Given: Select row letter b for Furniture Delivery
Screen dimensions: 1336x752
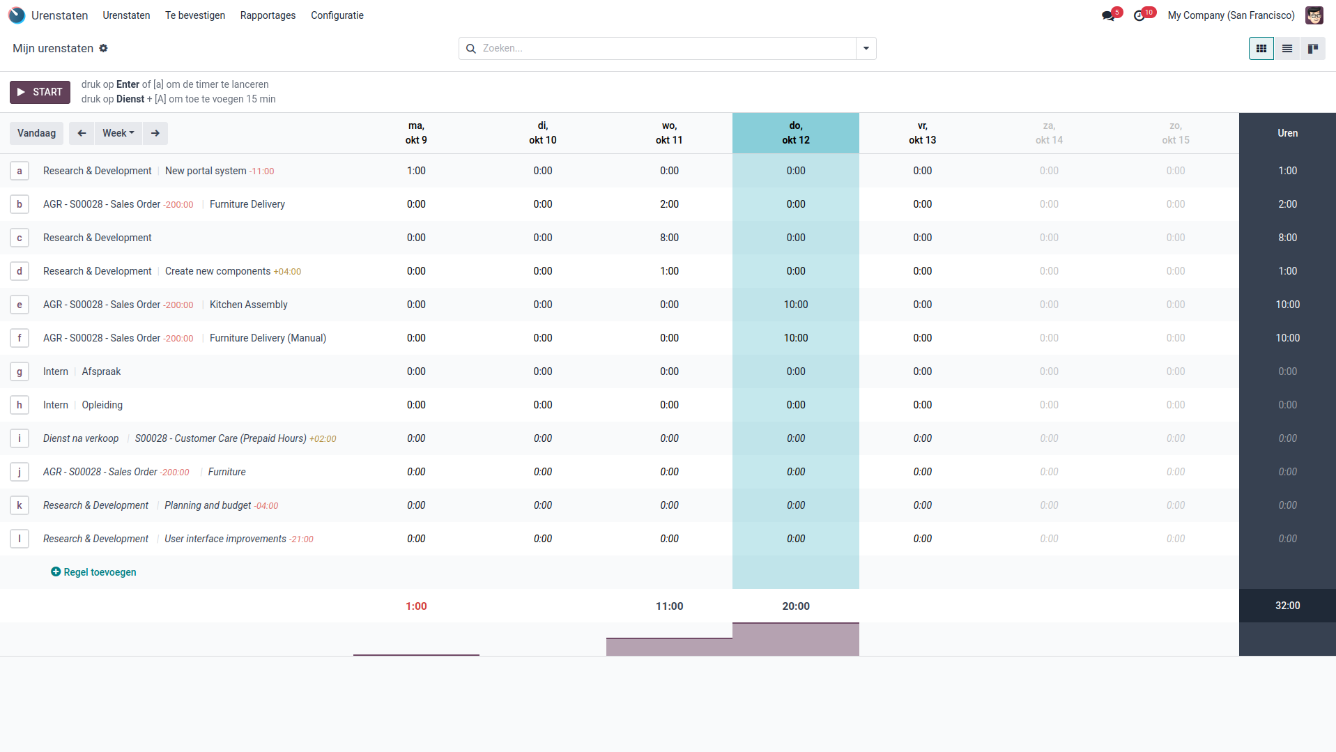Looking at the screenshot, I should tap(19, 204).
